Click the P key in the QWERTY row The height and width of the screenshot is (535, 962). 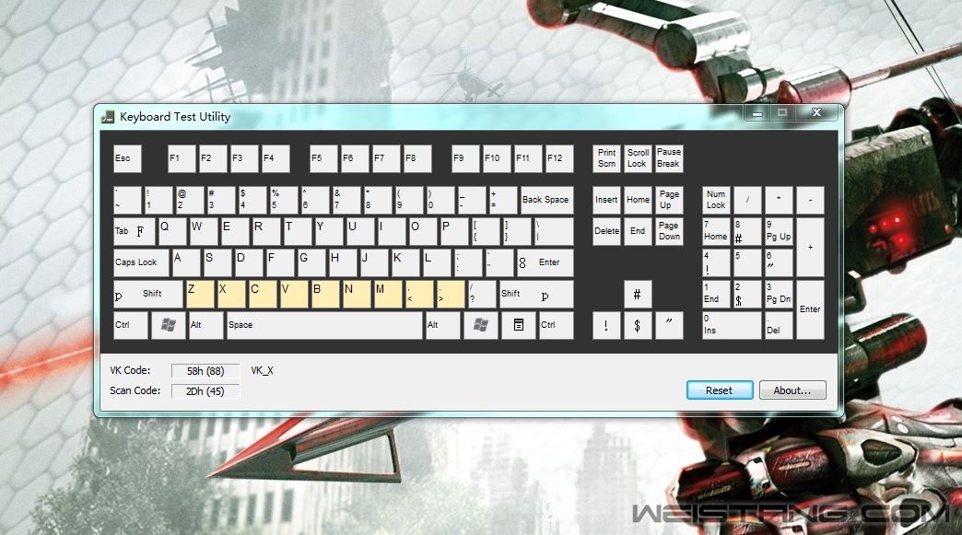[x=453, y=232]
